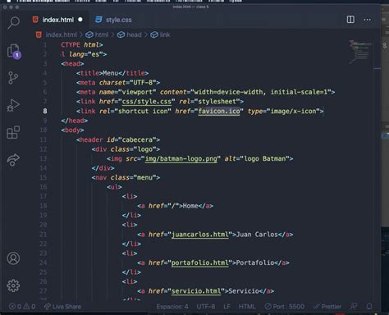Change the HTML language mode
Viewport: 389px width, 315px height.
(x=247, y=307)
